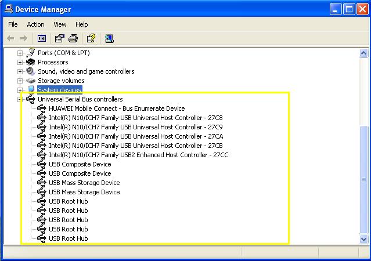This screenshot has height=261, width=371.
Task: Click the Ports (COM & LPT) plug icon
Action: tap(31, 53)
